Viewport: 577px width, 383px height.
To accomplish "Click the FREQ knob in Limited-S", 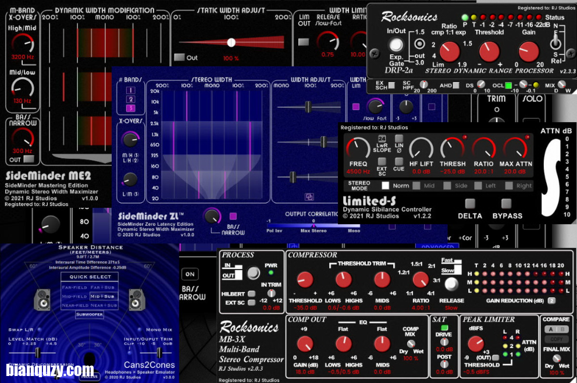I will coord(358,148).
